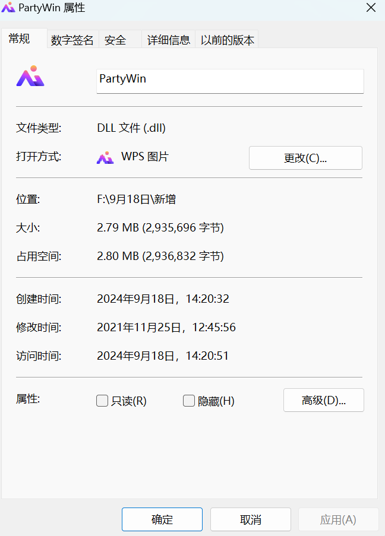Click the WPS 图片 app icon
Viewport: 385px width, 536px height.
pos(105,157)
